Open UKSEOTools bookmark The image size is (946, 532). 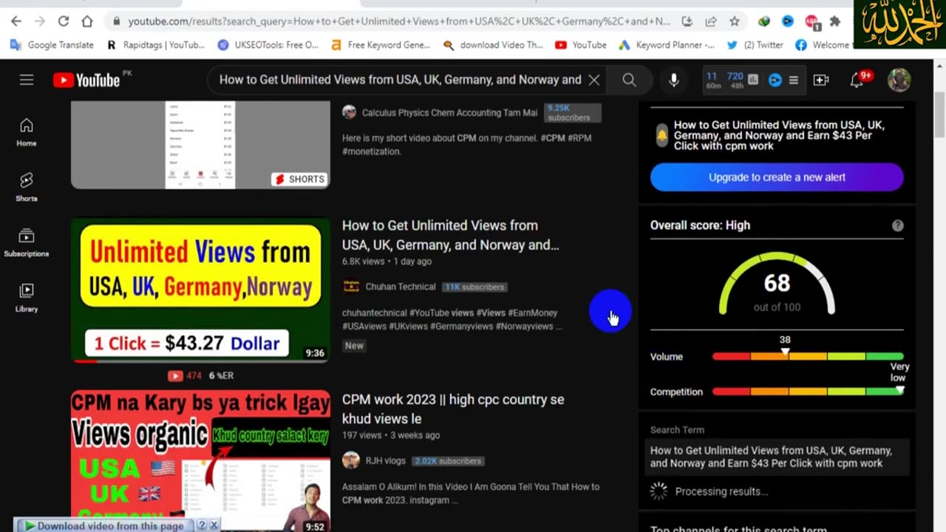tap(268, 45)
